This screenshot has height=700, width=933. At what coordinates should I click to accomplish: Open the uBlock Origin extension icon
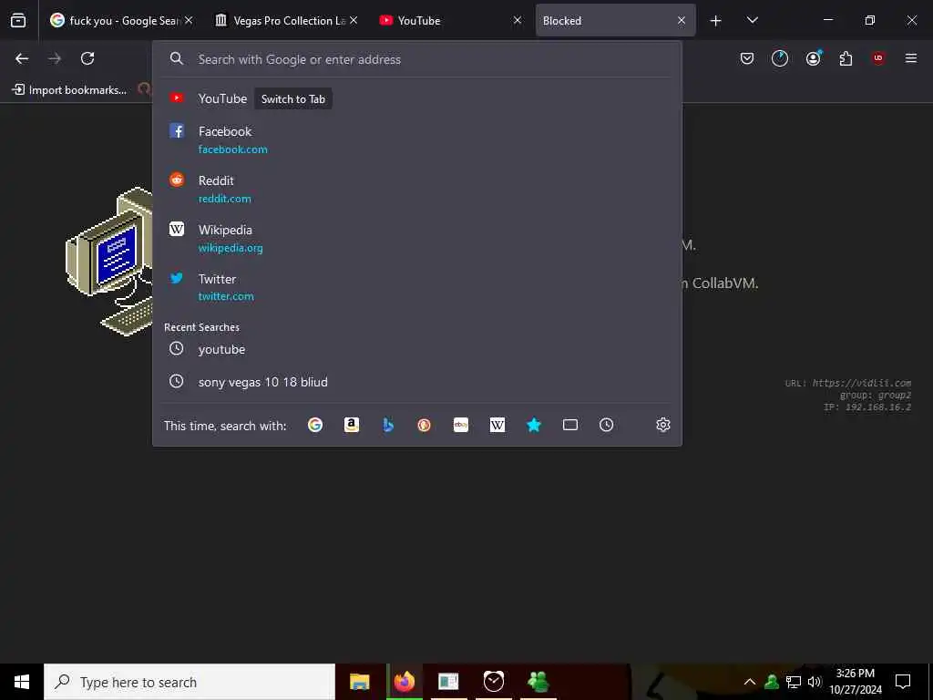[x=878, y=58]
